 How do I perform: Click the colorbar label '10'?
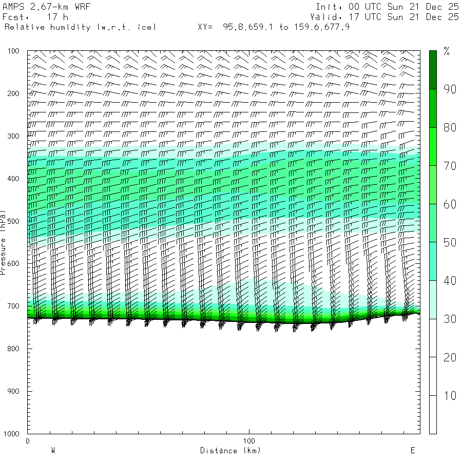tap(450, 395)
